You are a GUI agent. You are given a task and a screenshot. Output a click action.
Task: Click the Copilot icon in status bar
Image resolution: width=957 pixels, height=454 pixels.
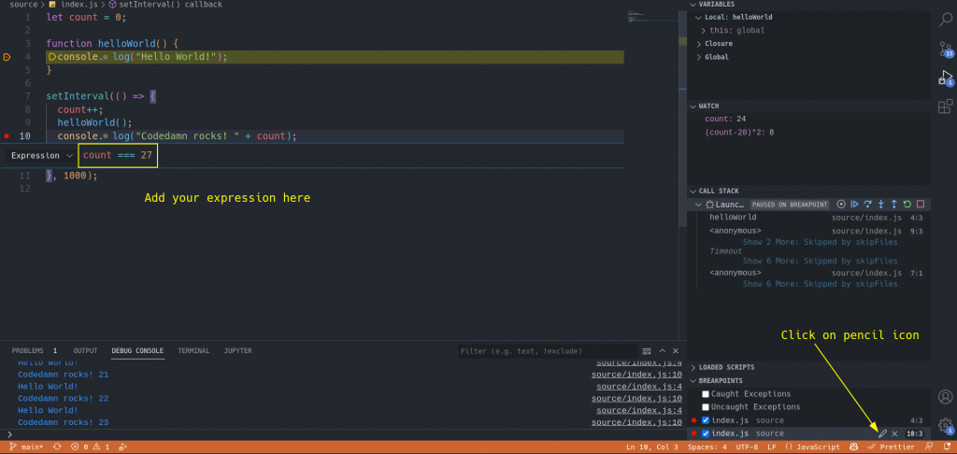[854, 447]
